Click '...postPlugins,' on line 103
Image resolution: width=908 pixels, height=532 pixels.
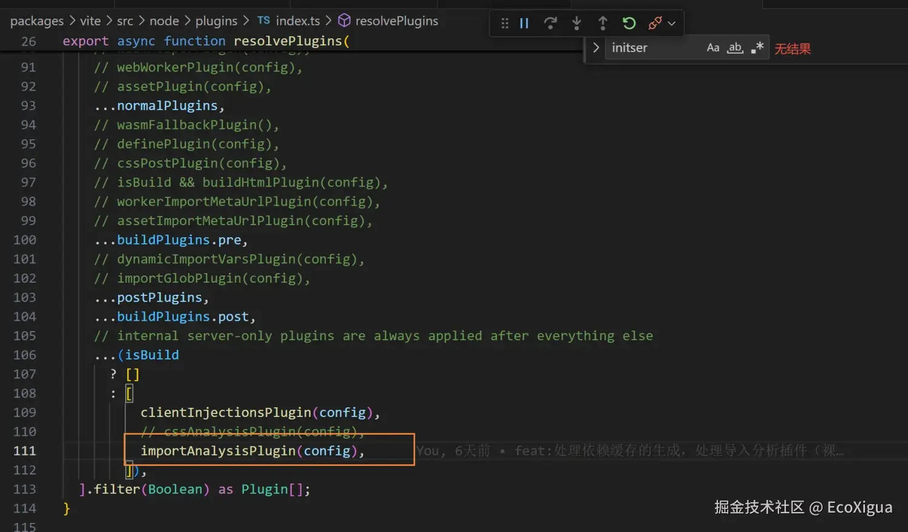click(151, 298)
